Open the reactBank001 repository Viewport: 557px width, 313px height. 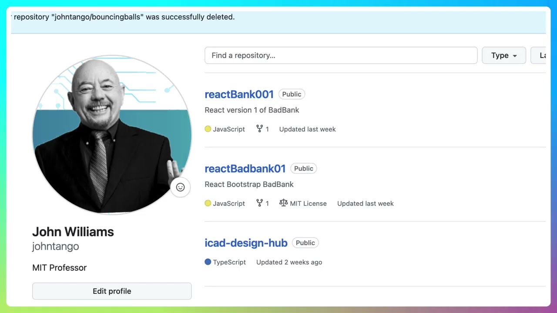pos(239,94)
